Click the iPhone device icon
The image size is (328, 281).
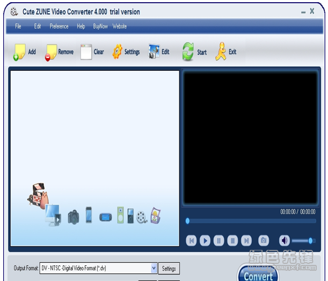click(x=89, y=215)
